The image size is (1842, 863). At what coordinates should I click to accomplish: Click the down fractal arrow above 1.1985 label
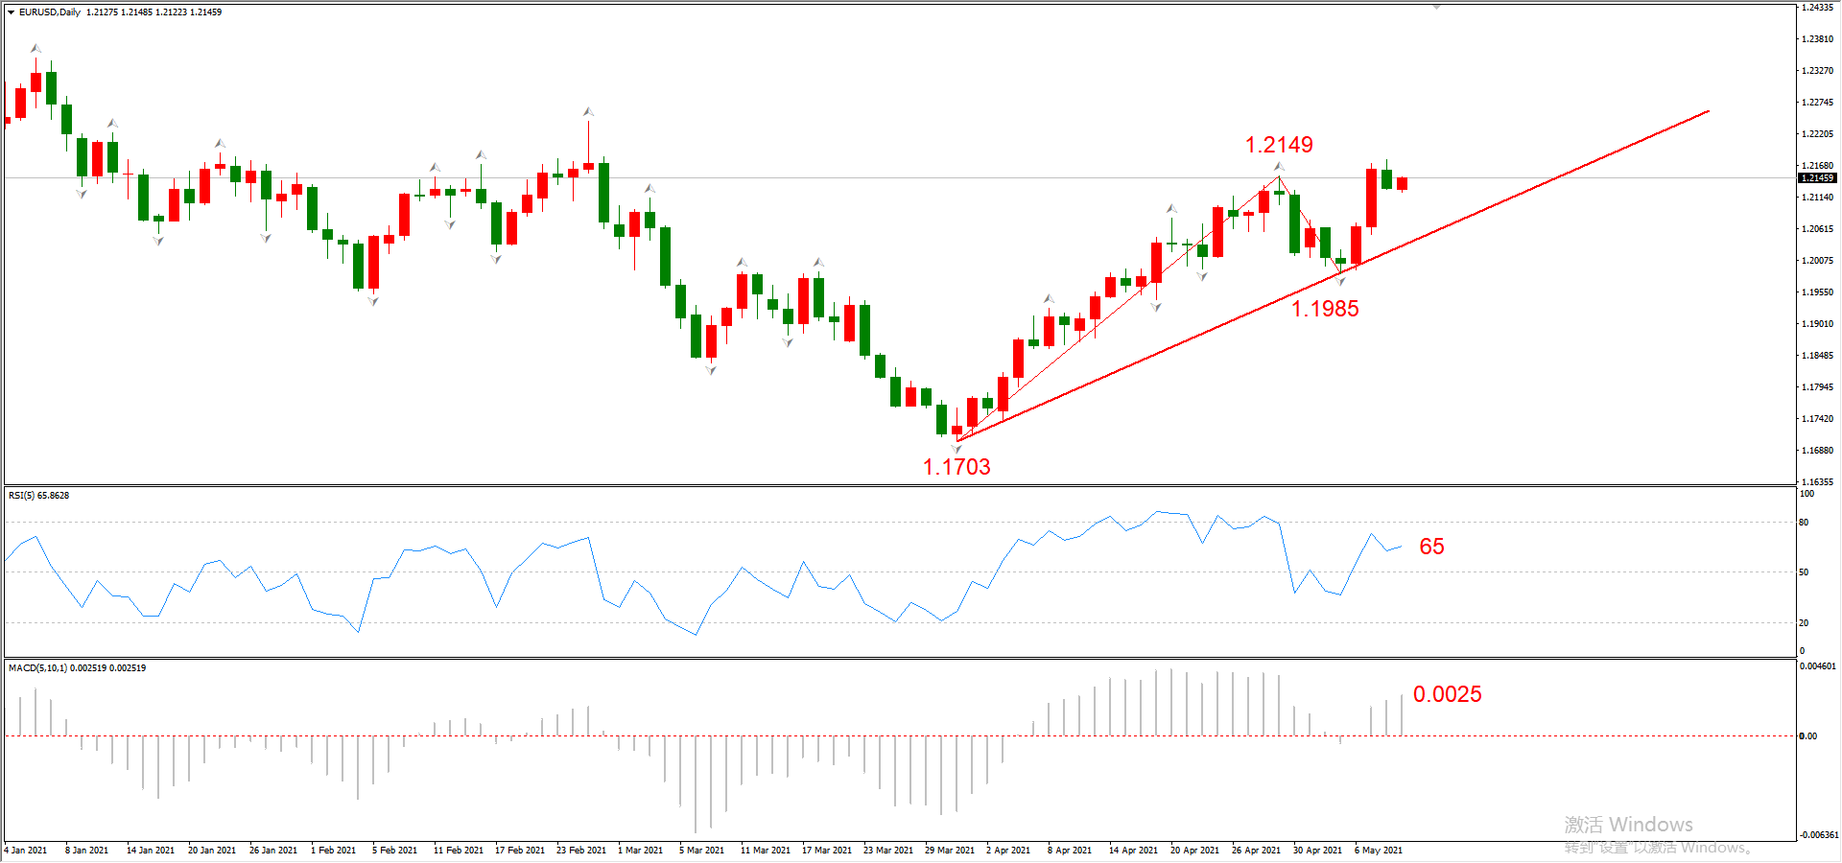1340,281
